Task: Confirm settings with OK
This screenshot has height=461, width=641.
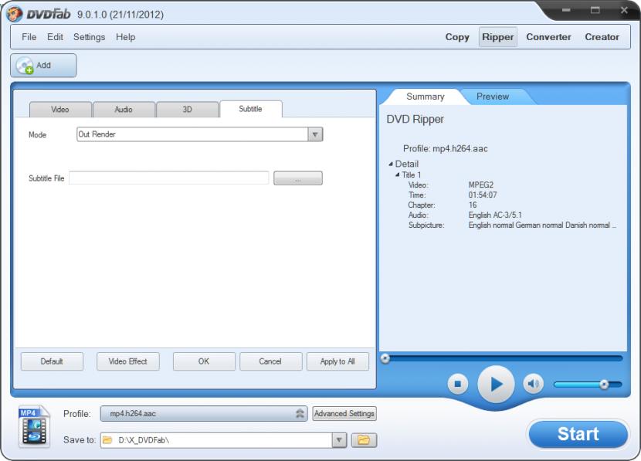Action: click(204, 361)
